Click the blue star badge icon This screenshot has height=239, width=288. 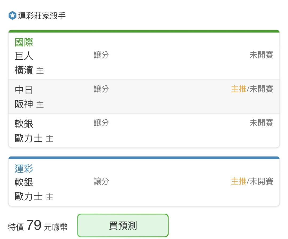pos(13,15)
